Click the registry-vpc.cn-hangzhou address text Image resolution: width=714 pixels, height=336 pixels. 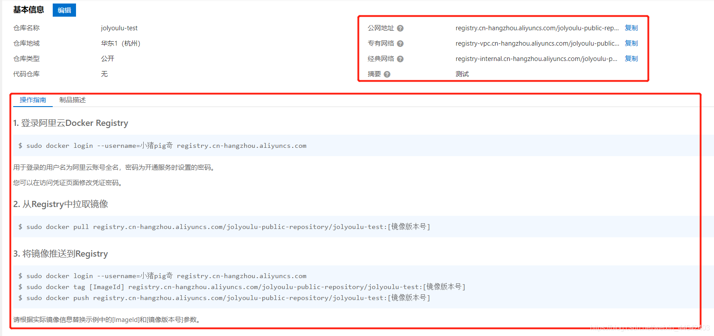coord(537,43)
